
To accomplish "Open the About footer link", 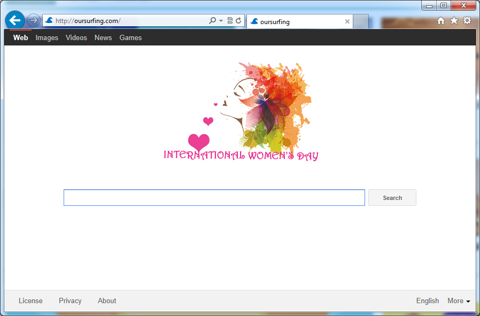I will point(107,300).
